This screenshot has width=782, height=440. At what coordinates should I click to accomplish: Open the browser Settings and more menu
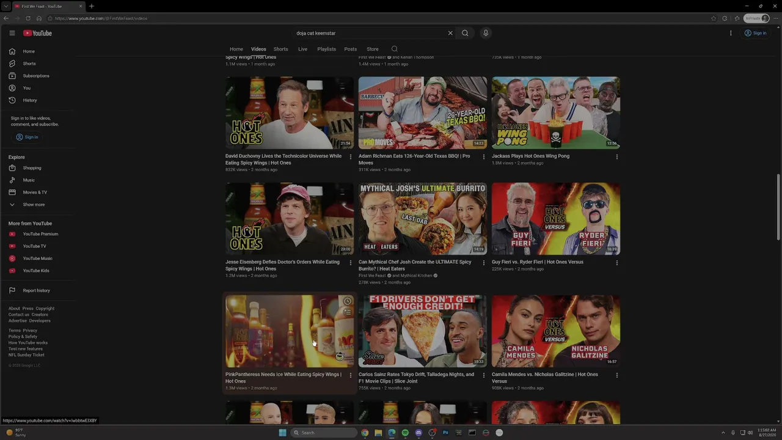tap(775, 18)
